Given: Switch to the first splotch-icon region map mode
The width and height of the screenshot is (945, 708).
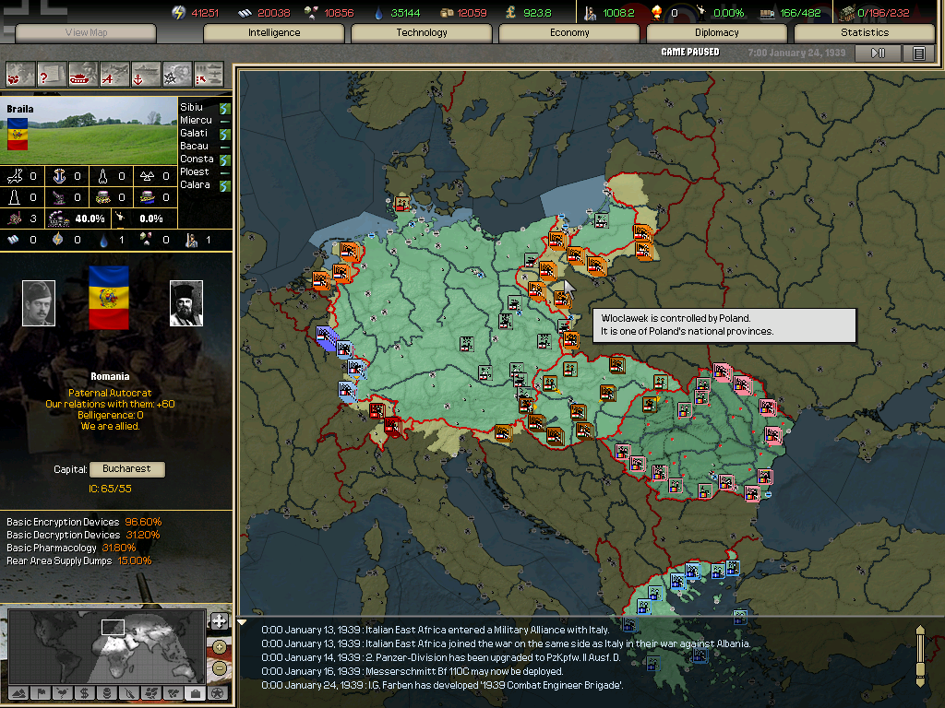Looking at the screenshot, I should 151,693.
